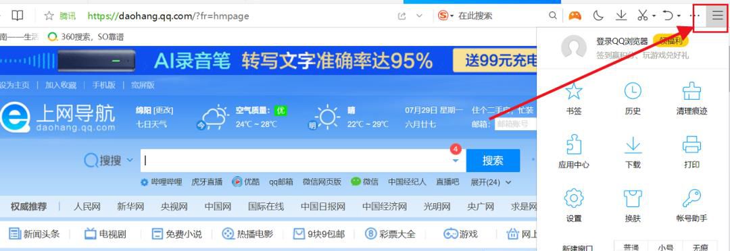Click the undo closed tab icon
Image resolution: width=730 pixels, height=251 pixels.
[668, 16]
